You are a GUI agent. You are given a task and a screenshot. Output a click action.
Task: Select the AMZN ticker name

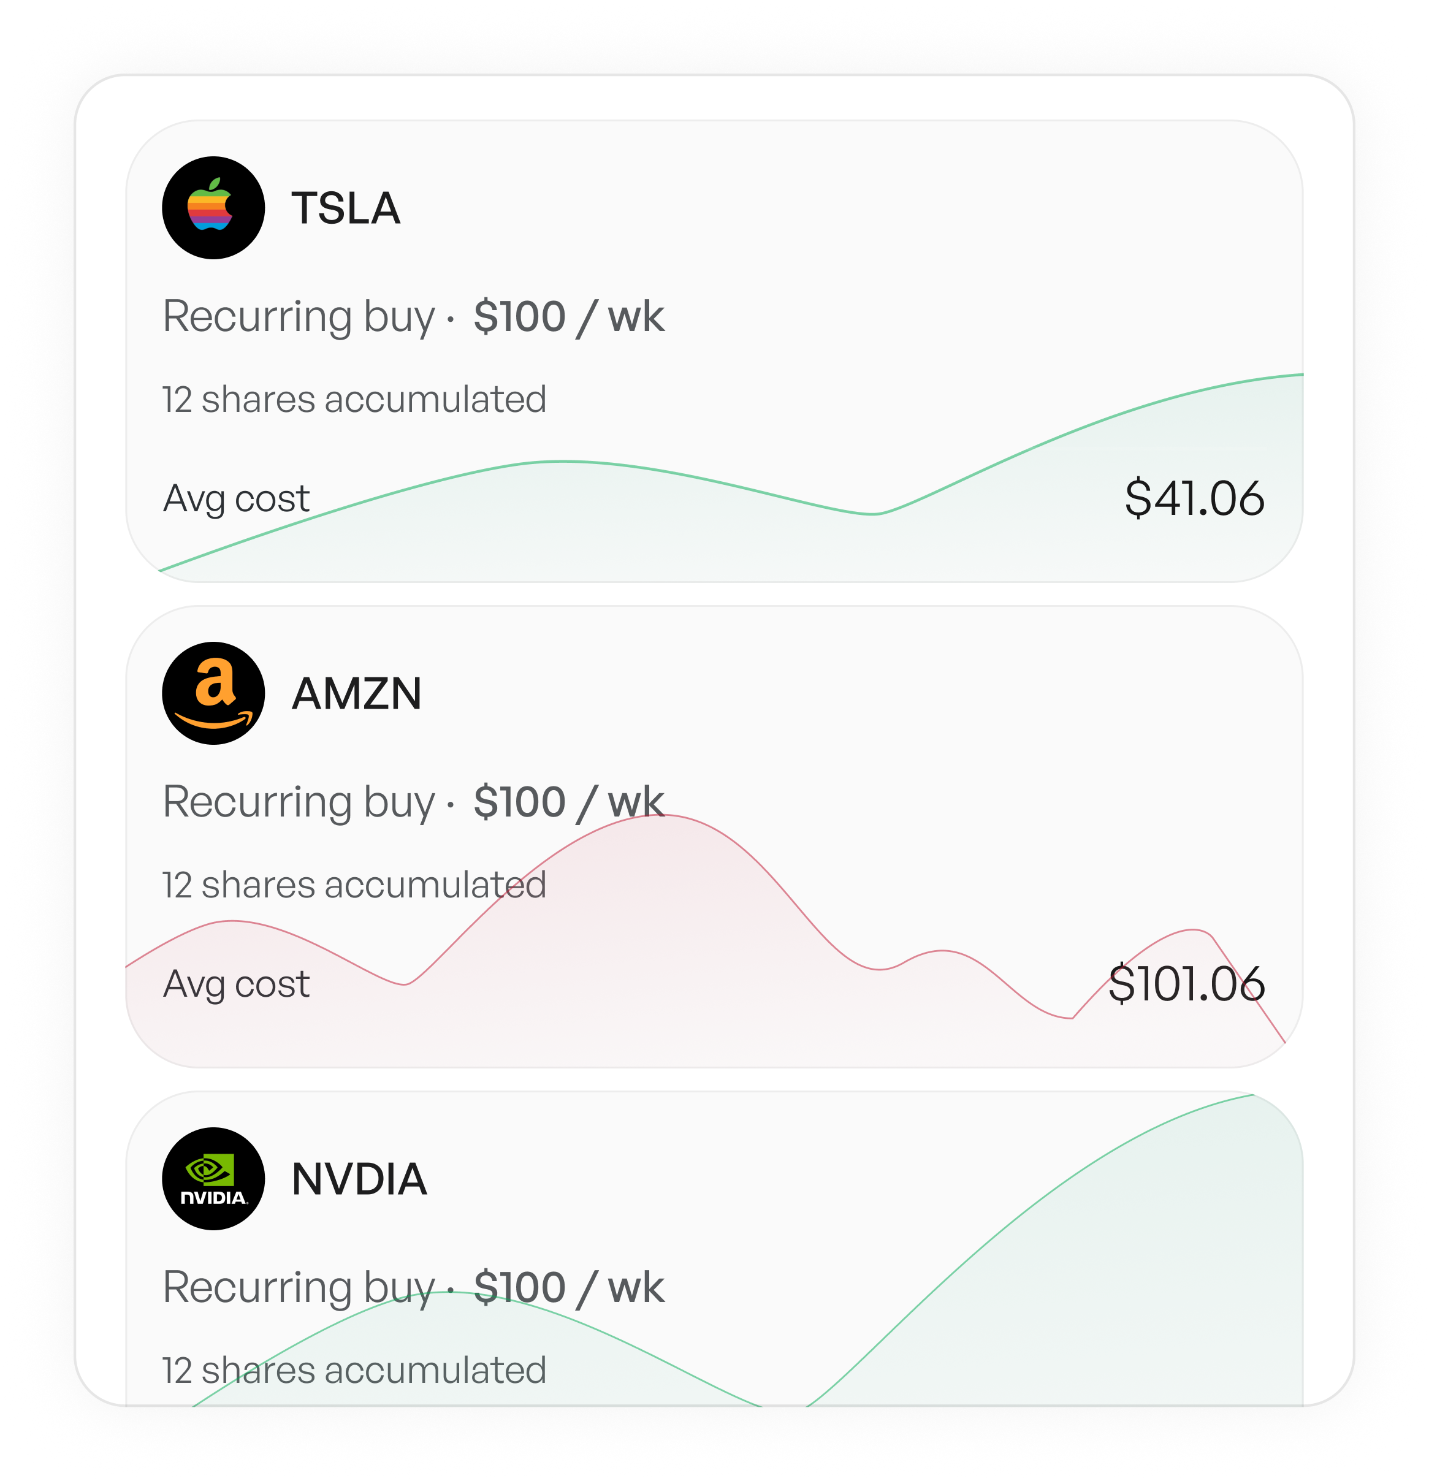point(356,694)
